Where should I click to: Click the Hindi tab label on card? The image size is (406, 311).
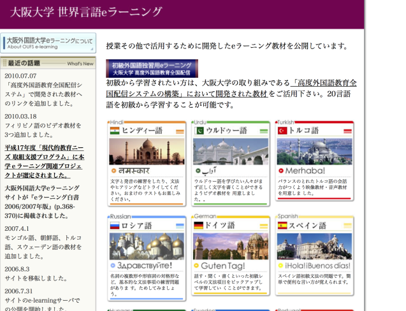coord(117,122)
